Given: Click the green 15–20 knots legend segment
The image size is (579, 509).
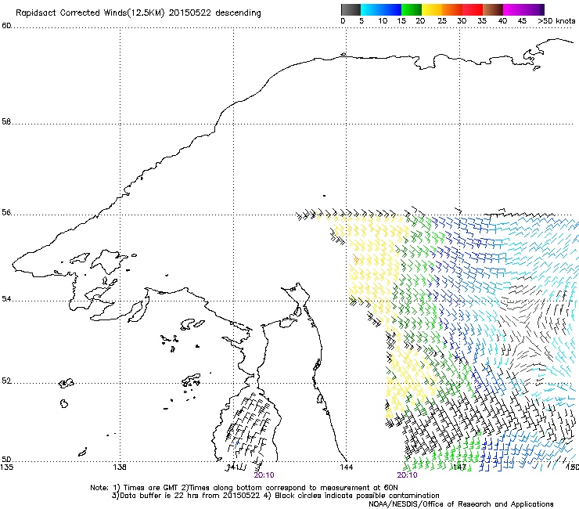Looking at the screenshot, I should [412, 9].
